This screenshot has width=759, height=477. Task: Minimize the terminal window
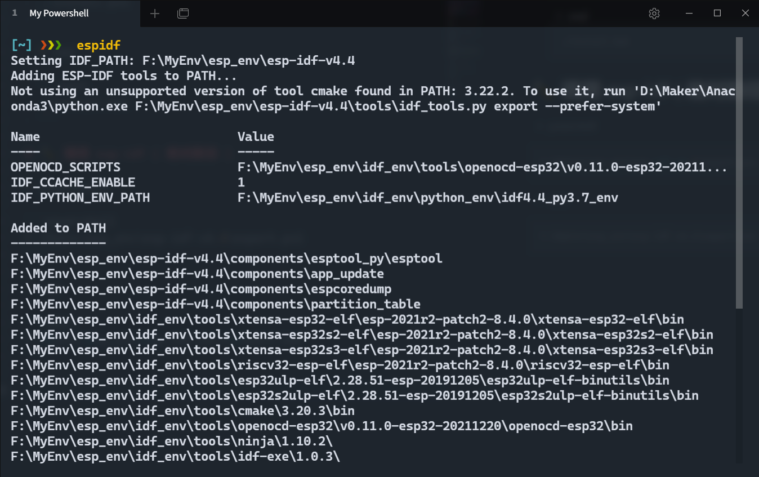click(x=689, y=14)
